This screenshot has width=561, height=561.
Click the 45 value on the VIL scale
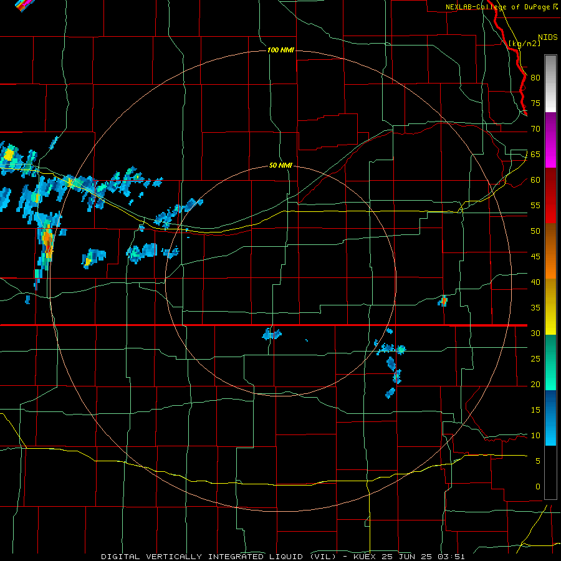coord(535,257)
